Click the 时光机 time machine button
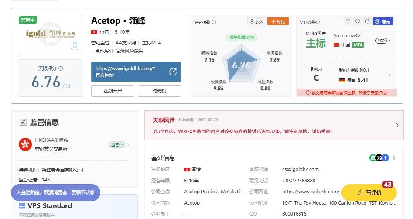Image resolution: width=413 pixels, height=219 pixels. [159, 91]
